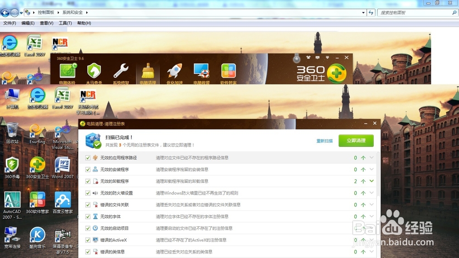This screenshot has height=258, width=459.
Task: Open the 编辑(E) menu
Action: coord(28,23)
